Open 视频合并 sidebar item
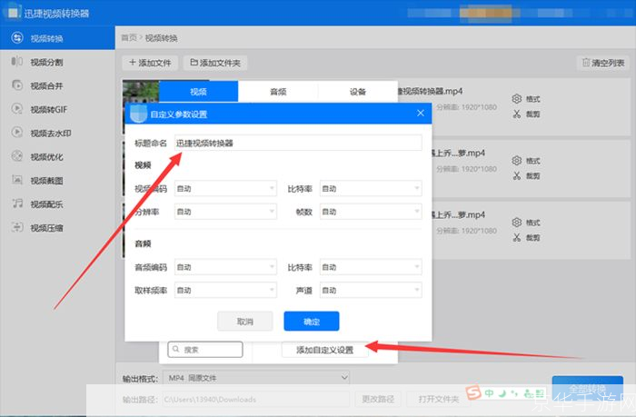The image size is (636, 417). click(x=57, y=85)
